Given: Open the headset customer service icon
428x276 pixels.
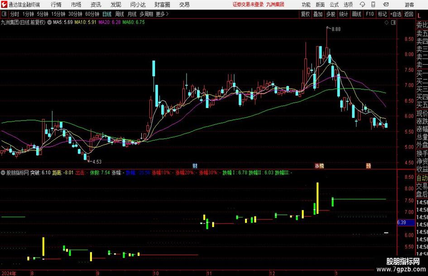Looking at the screenshot, I should point(362,5).
